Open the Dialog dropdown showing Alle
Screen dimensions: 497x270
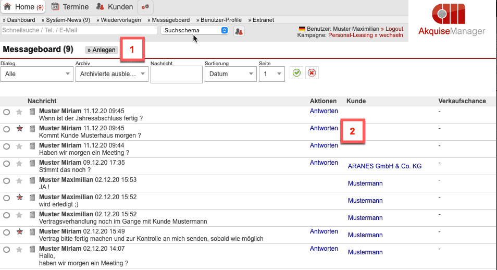click(x=36, y=74)
